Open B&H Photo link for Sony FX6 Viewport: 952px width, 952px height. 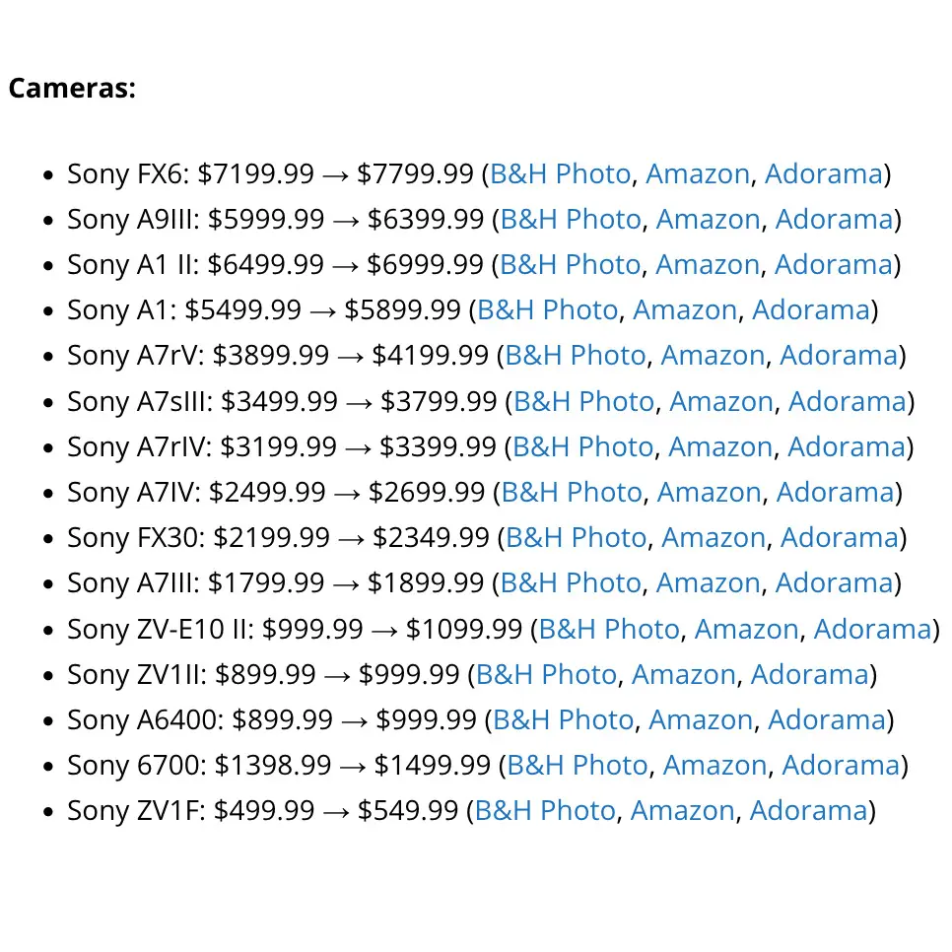pyautogui.click(x=561, y=173)
